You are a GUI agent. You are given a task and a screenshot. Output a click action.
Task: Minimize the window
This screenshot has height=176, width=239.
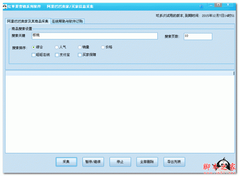click(211, 5)
